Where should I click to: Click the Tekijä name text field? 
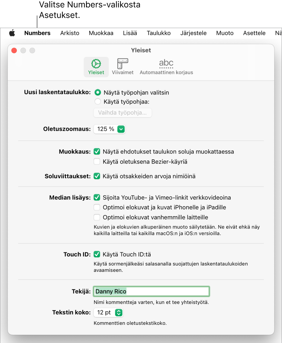pos(151,292)
